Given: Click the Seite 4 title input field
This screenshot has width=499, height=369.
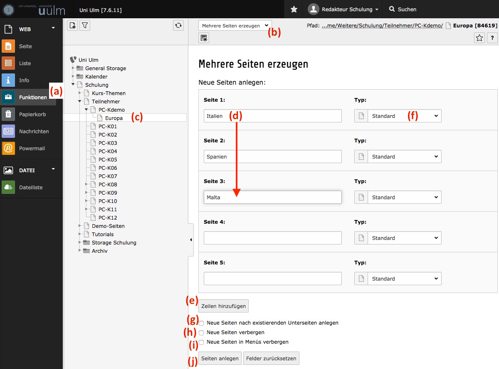Looking at the screenshot, I should point(273,238).
